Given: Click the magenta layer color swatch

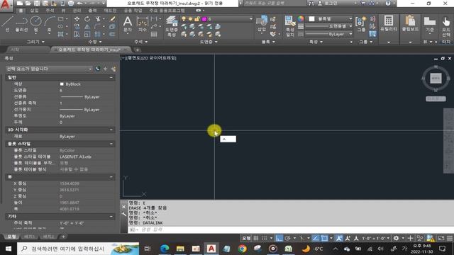Looking at the screenshot, I should [x=204, y=19].
